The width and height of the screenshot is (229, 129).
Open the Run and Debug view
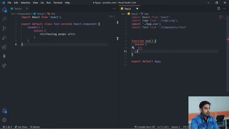4,38
